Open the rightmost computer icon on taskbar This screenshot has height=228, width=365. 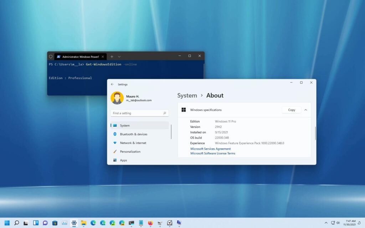179,223
